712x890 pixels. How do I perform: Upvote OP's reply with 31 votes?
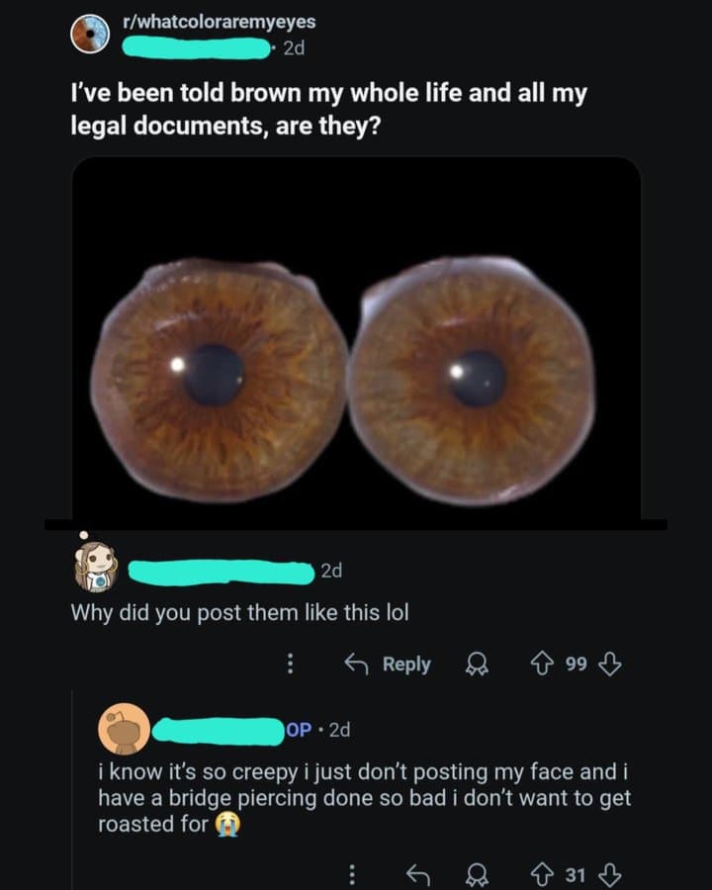(x=542, y=875)
